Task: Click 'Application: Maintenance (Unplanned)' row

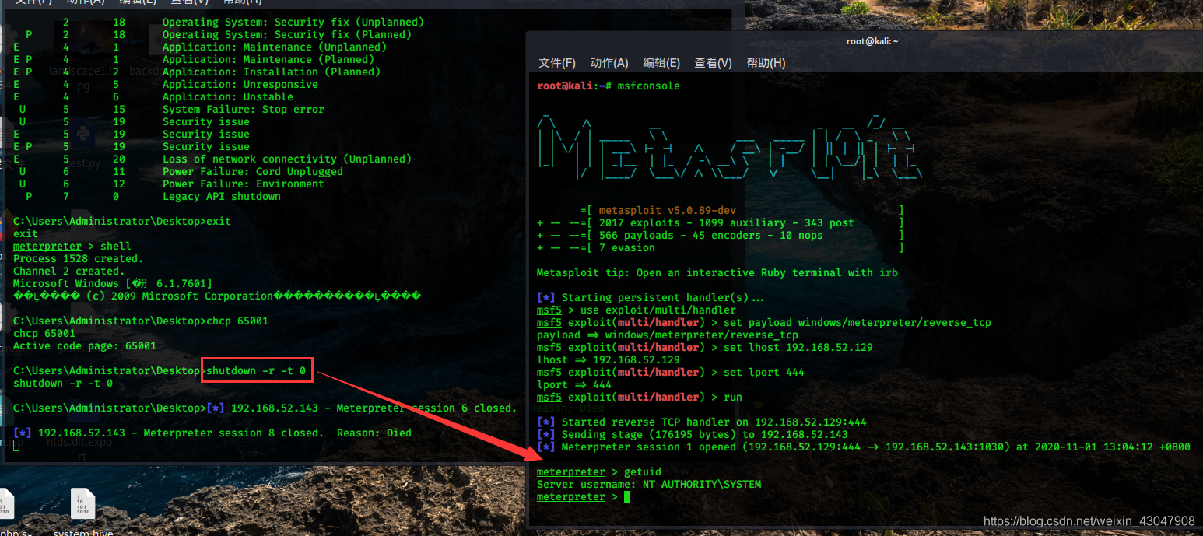Action: pyautogui.click(x=200, y=47)
